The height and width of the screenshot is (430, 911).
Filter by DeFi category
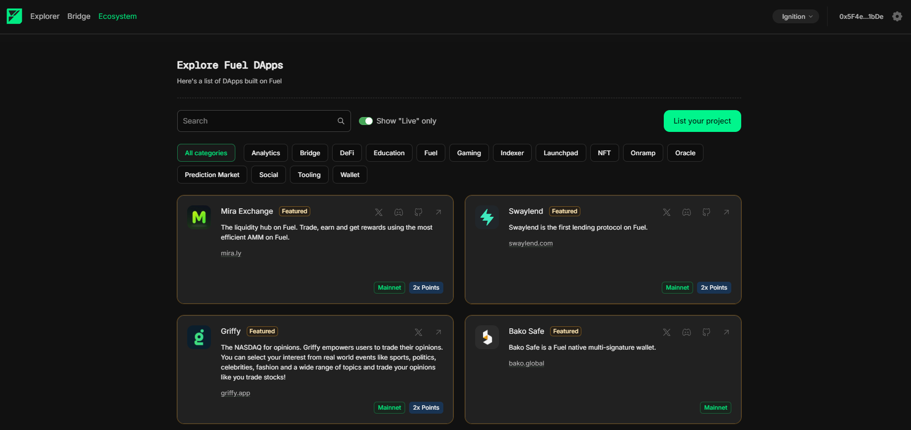click(347, 153)
